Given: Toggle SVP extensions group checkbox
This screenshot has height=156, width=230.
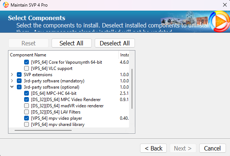Looking at the screenshot, I should point(19,75).
